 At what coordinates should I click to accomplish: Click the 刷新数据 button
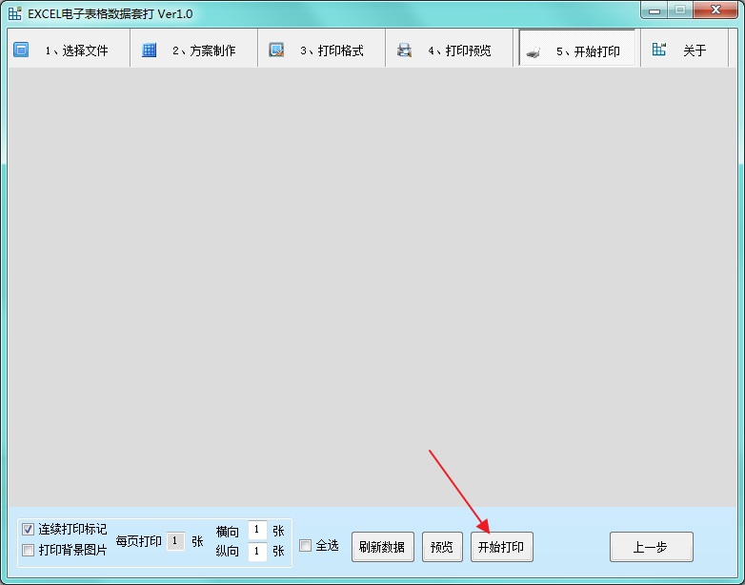click(x=382, y=547)
